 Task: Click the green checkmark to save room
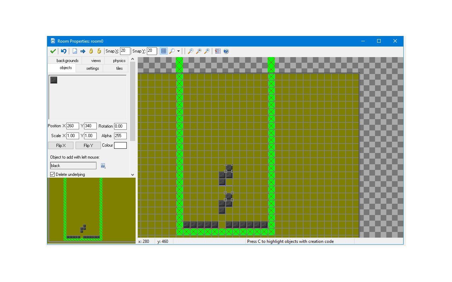pos(53,51)
